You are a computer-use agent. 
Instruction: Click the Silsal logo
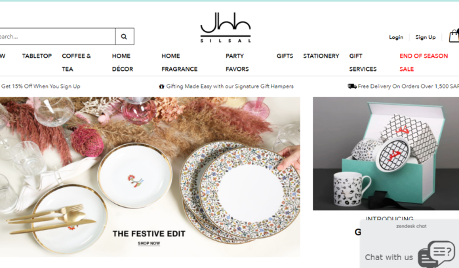(x=226, y=28)
